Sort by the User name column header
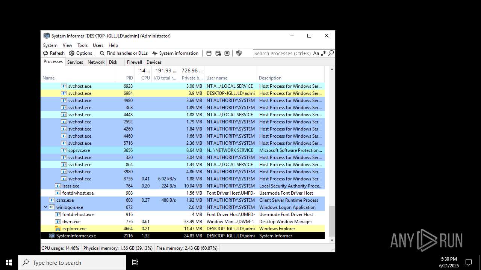 230,74
